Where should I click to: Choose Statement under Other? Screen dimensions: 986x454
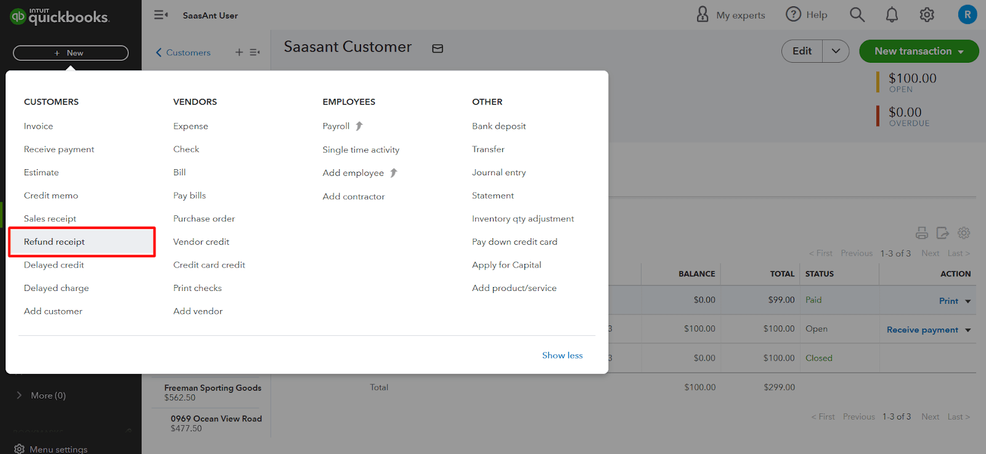[492, 196]
